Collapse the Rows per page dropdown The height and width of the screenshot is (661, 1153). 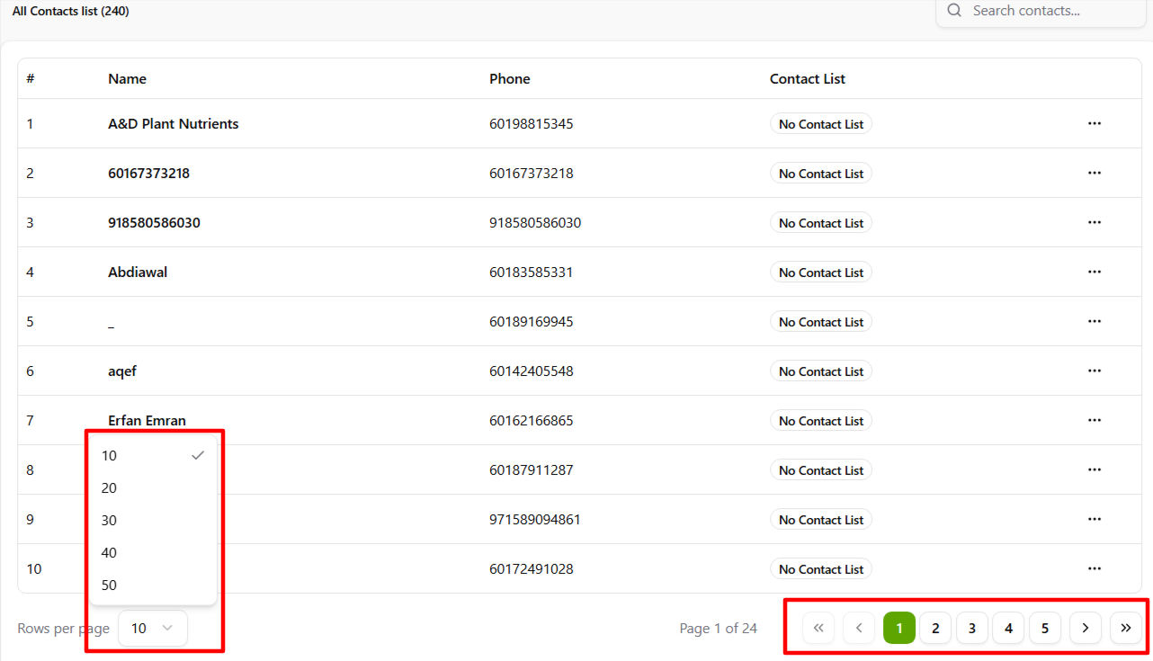153,629
